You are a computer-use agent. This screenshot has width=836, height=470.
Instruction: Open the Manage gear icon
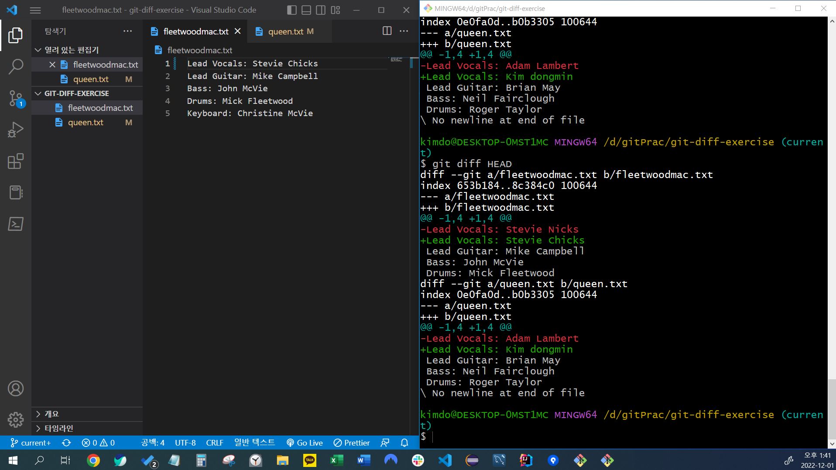pyautogui.click(x=16, y=420)
